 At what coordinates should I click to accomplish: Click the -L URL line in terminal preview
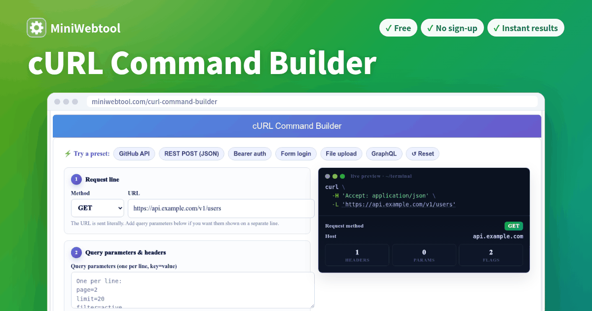pos(394,204)
